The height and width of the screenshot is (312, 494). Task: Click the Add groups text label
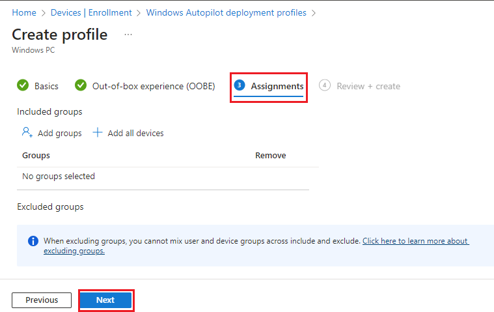coord(60,133)
